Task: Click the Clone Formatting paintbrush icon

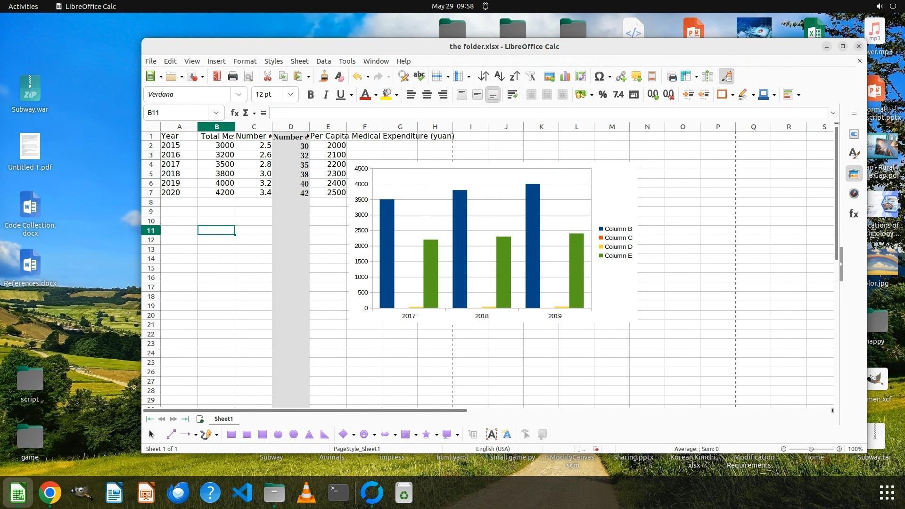Action: (323, 76)
